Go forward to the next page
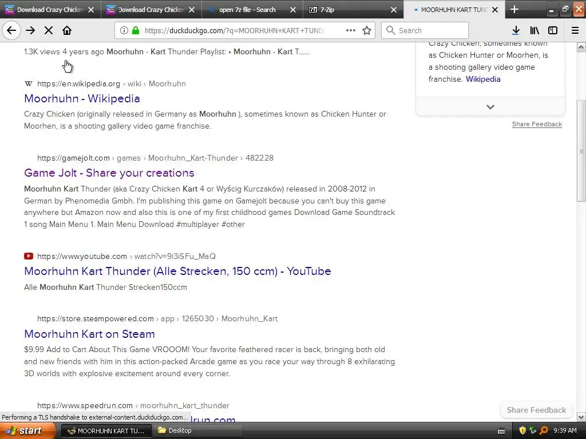The height and width of the screenshot is (439, 586). click(x=31, y=30)
